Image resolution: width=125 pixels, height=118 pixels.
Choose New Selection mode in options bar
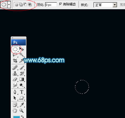17,5
